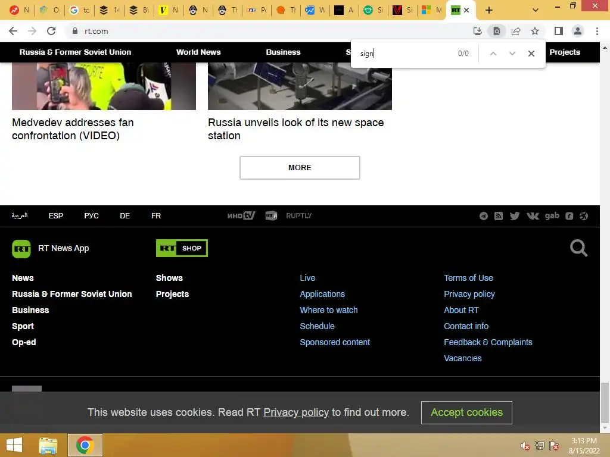Viewport: 610px width, 457px height.
Task: Open Feedback & Complaints link
Action: coord(488,342)
